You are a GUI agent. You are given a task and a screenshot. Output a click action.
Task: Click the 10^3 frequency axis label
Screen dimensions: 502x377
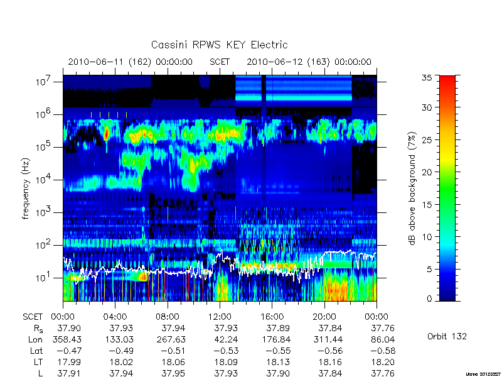pos(44,212)
